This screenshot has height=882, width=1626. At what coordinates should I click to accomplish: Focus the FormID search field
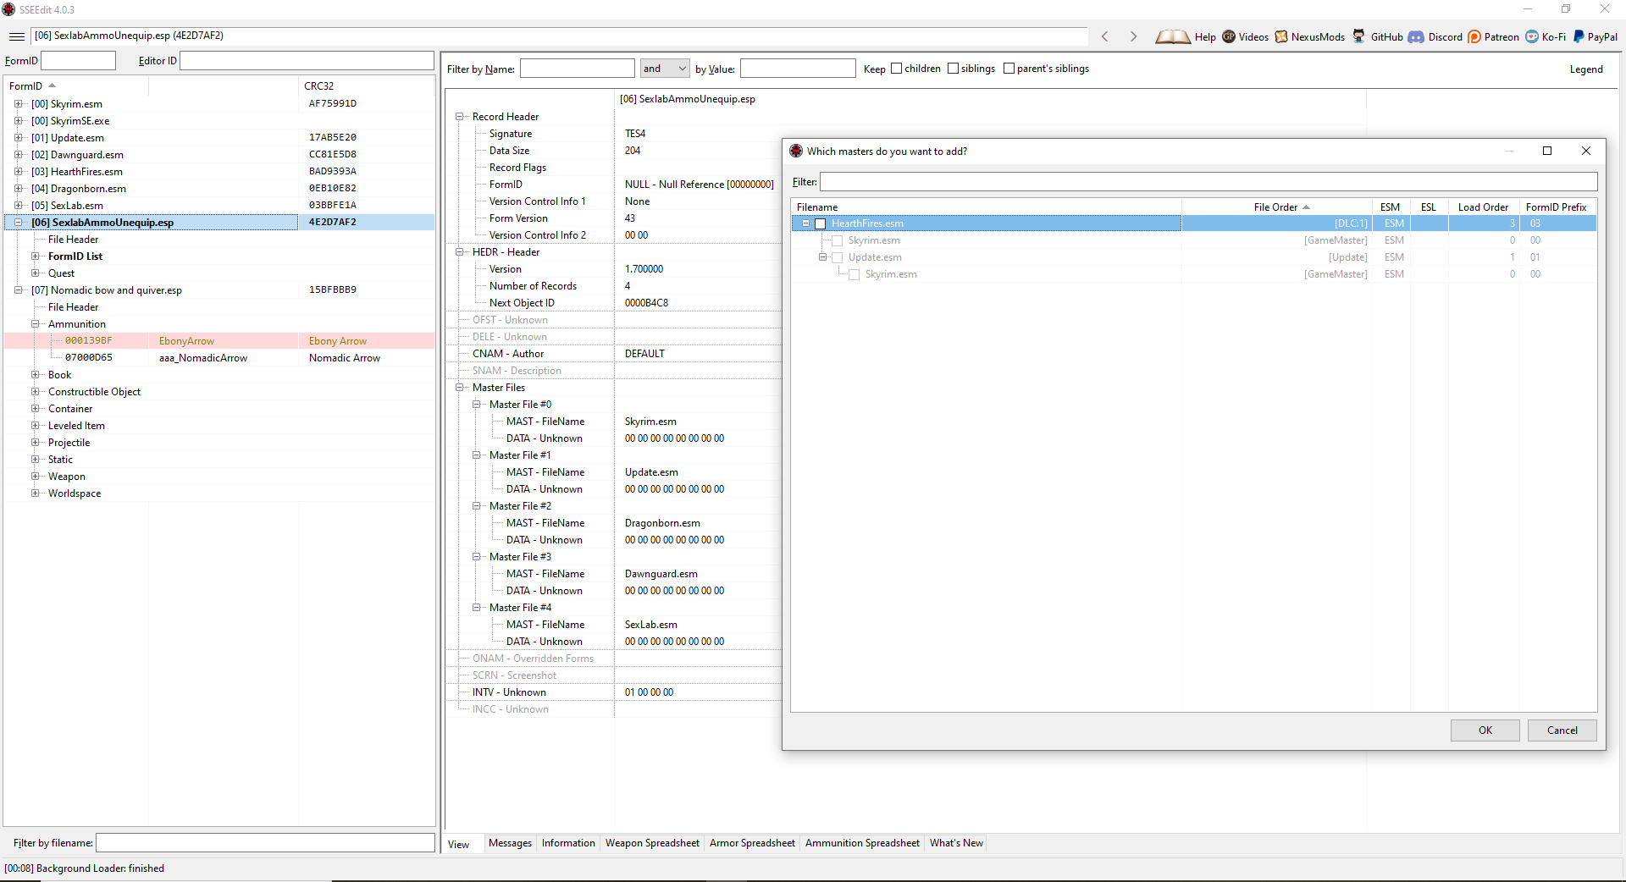click(x=79, y=61)
